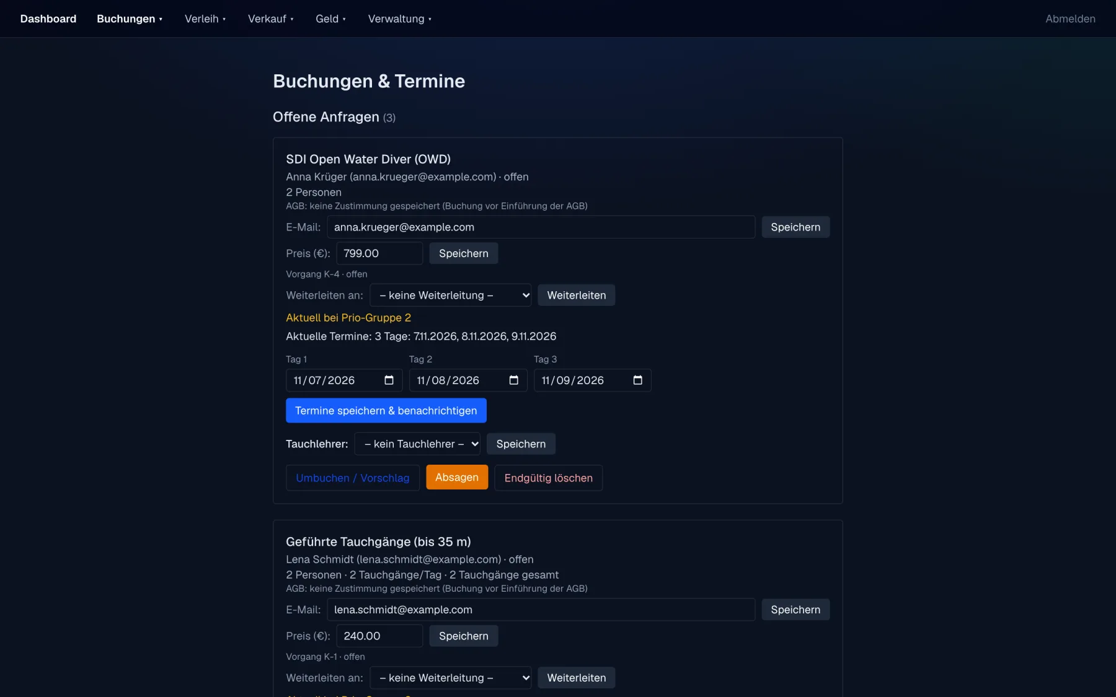This screenshot has width=1116, height=697.
Task: Open calendar picker for Tag 1 date
Action: (389, 380)
